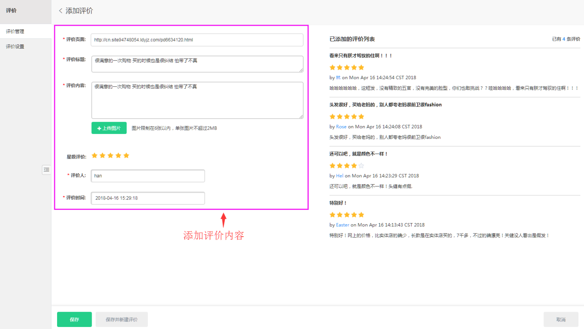Open the 评价时间 date field
Image resolution: width=584 pixels, height=329 pixels.
pyautogui.click(x=148, y=198)
